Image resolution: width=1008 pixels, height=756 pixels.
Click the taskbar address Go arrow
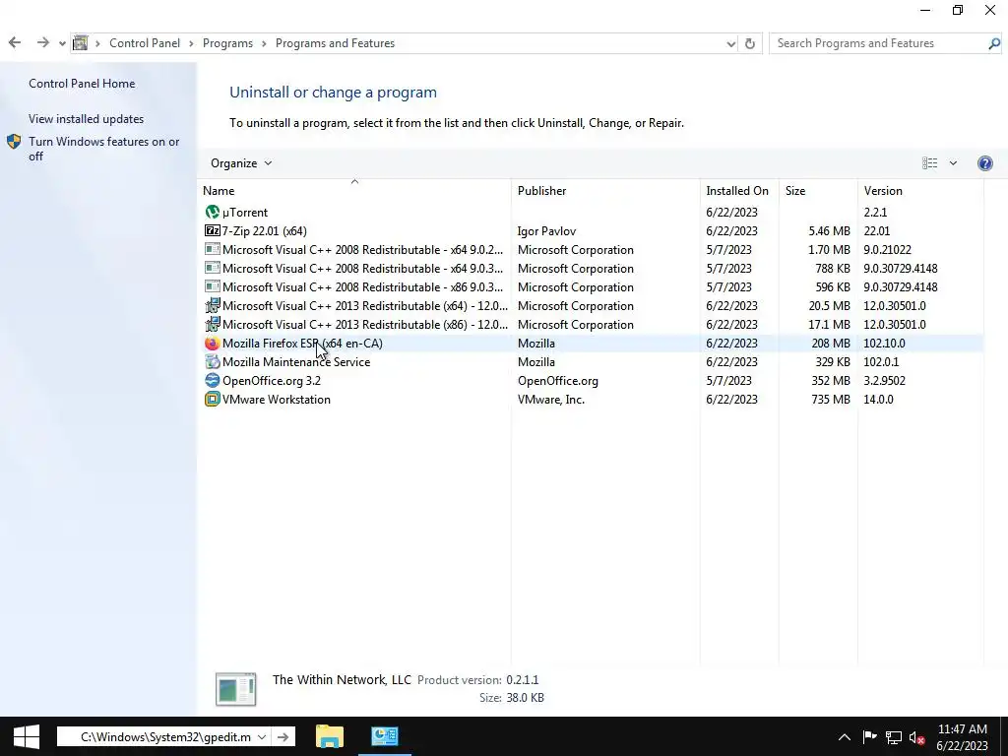pyautogui.click(x=283, y=736)
